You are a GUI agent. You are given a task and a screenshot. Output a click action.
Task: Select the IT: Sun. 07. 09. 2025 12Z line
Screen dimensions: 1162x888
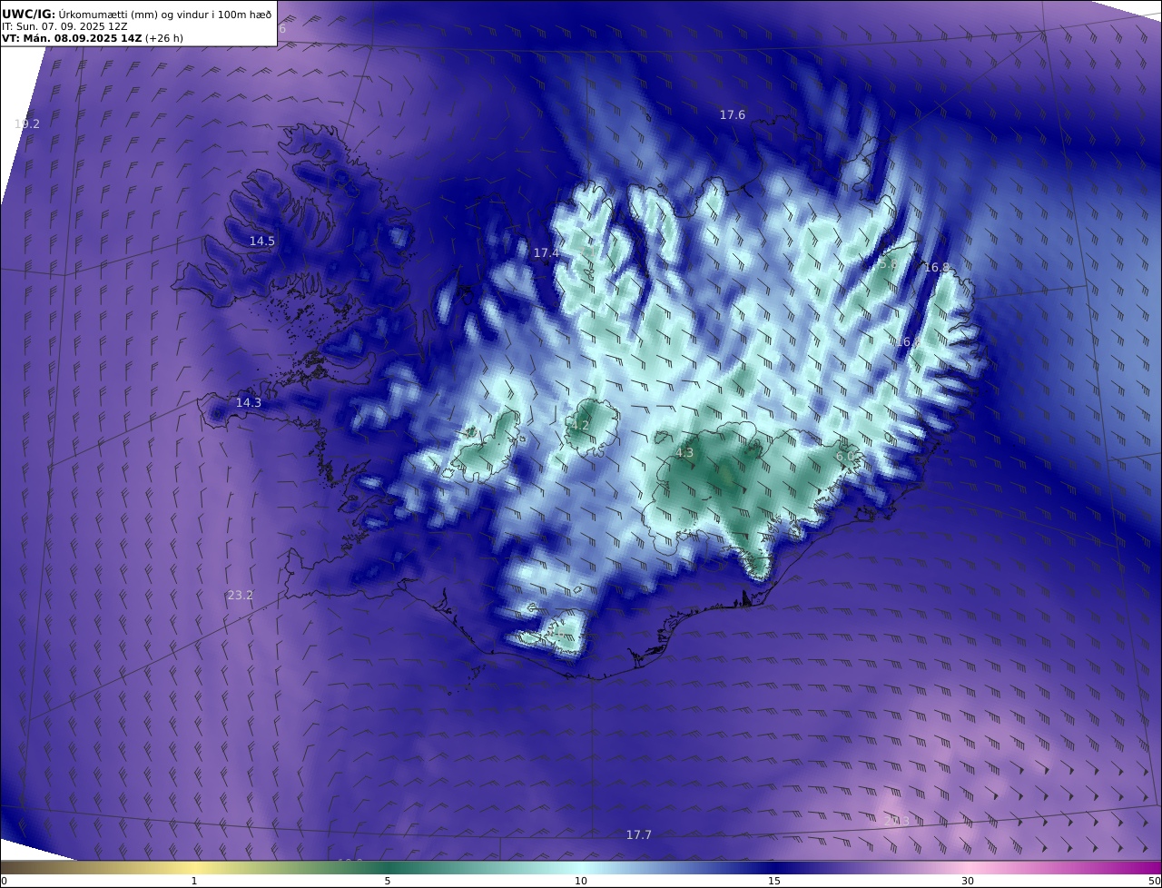click(x=65, y=26)
